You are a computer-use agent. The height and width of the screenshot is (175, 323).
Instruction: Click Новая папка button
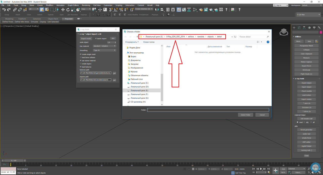click(149, 42)
